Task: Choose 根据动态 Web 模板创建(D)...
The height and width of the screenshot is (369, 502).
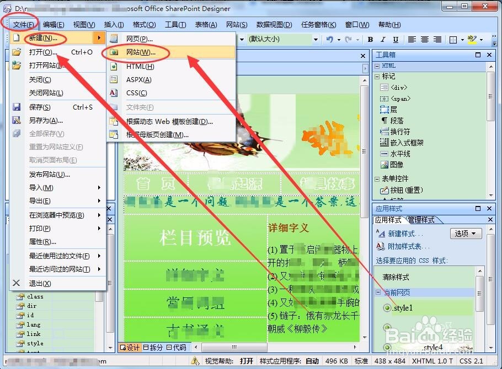Action: (x=171, y=122)
